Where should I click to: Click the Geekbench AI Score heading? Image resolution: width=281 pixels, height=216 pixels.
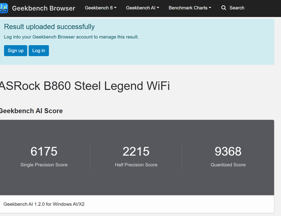pyautogui.click(x=31, y=111)
